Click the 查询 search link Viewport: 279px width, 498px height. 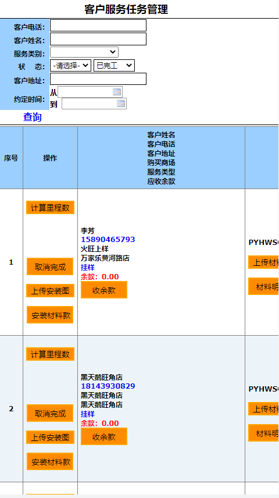(x=33, y=117)
